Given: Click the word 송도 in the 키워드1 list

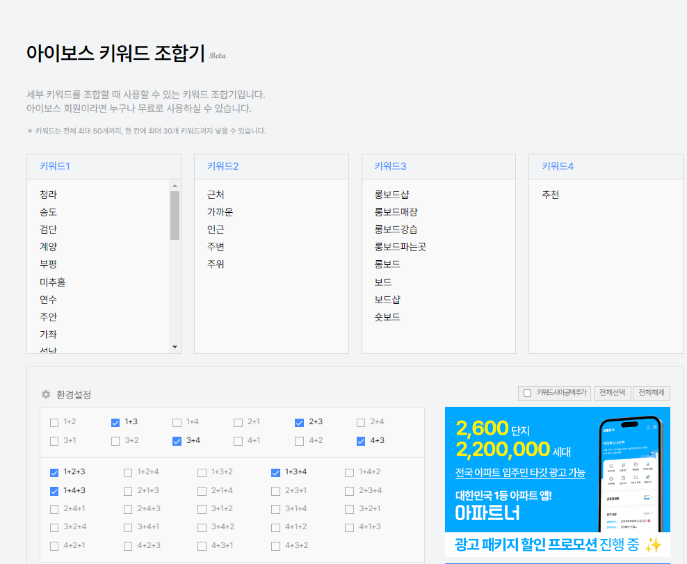Looking at the screenshot, I should pos(48,212).
